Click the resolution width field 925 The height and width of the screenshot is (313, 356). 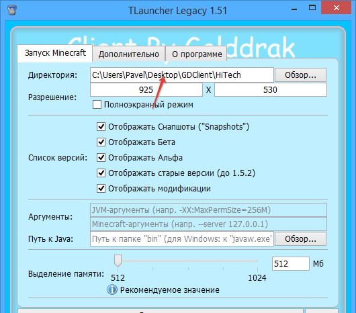click(146, 89)
